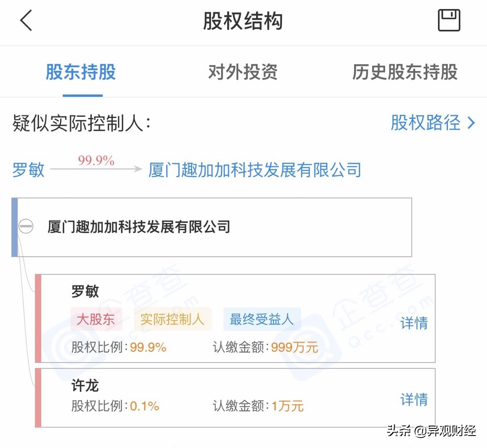487x448 pixels.
Task: Collapse 厦门趣加加科技发展有限公司 via the minus icon
Action: pyautogui.click(x=25, y=227)
